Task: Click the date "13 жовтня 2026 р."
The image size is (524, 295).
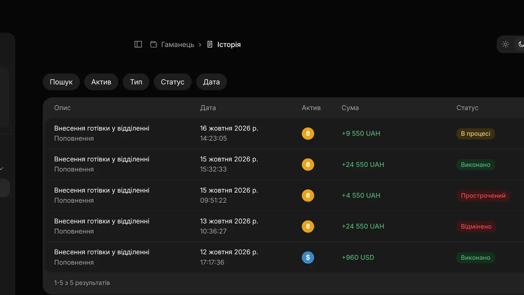Action: pyautogui.click(x=229, y=221)
